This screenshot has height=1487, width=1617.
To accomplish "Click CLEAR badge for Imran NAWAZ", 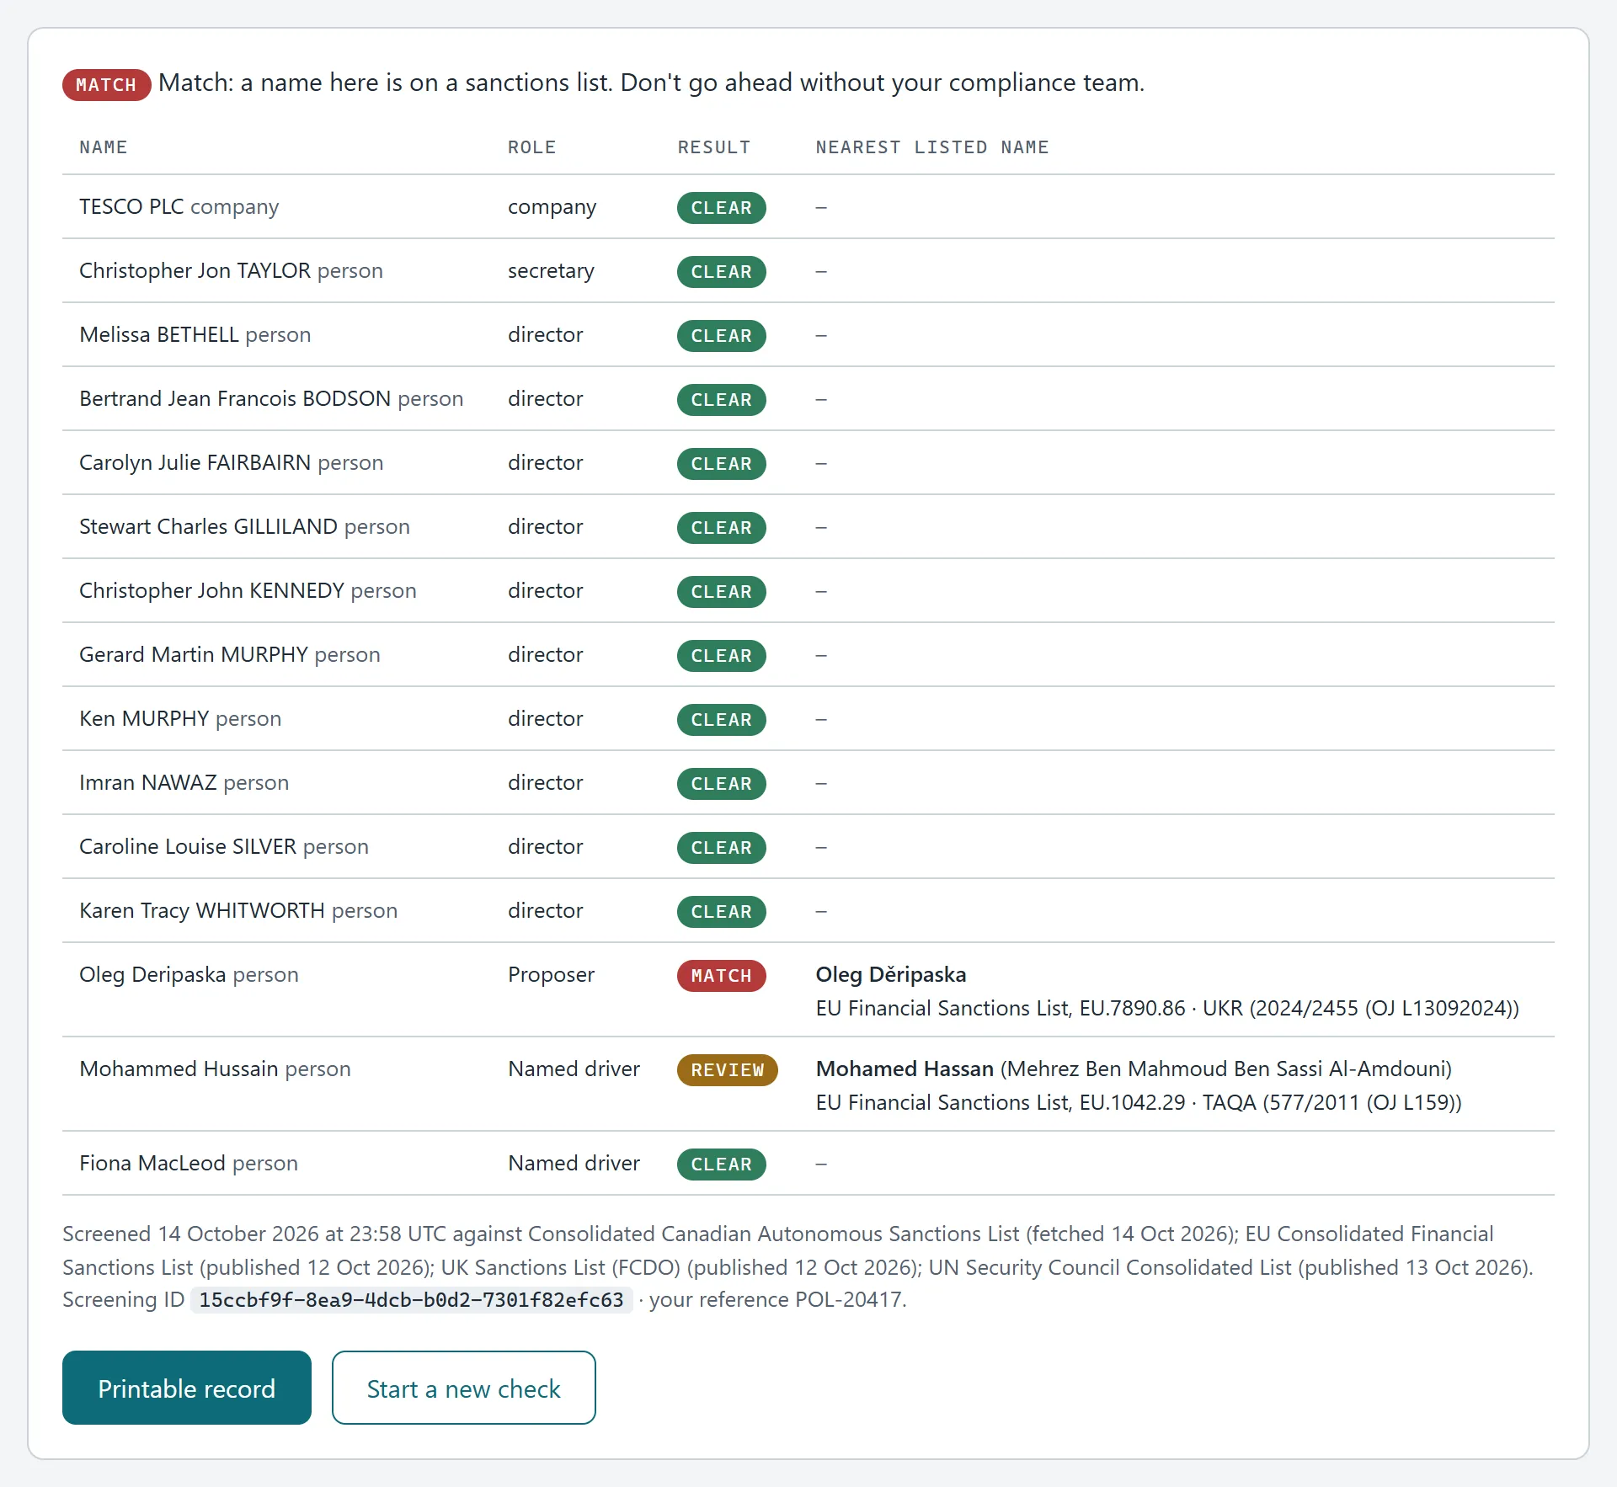I will click(x=721, y=783).
